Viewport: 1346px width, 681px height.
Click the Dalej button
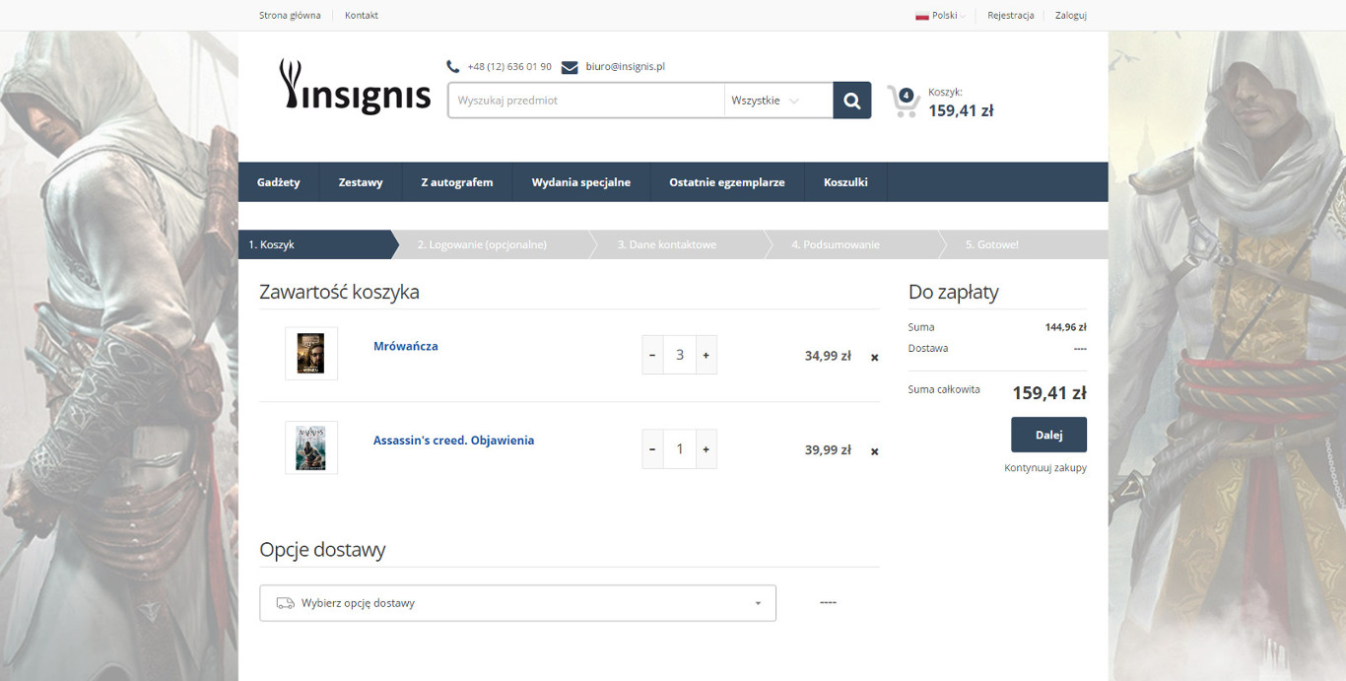pyautogui.click(x=1048, y=435)
